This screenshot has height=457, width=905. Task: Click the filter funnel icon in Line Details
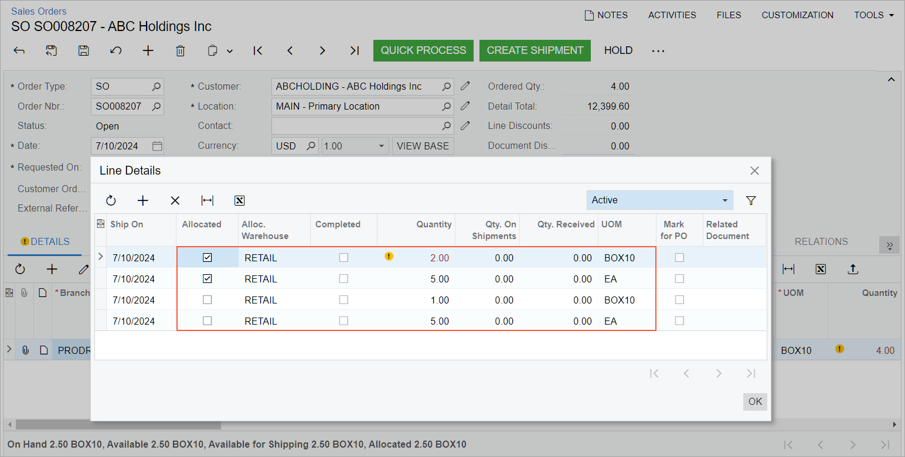click(751, 200)
